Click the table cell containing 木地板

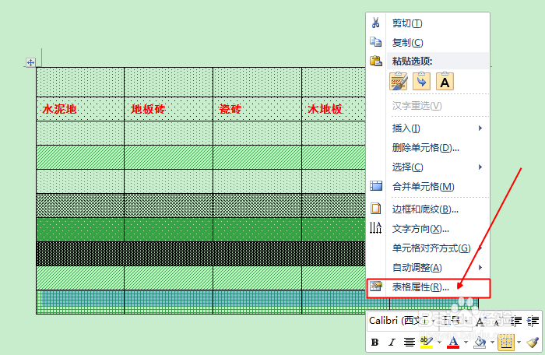click(334, 109)
